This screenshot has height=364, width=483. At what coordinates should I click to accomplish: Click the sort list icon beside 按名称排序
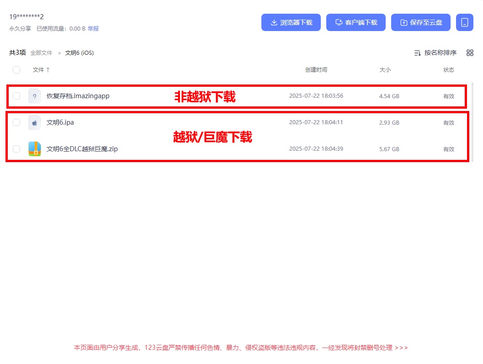click(417, 53)
